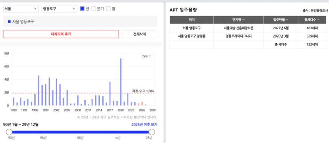The height and width of the screenshot is (143, 329).
Task: Click the blue 서울 영등포구 legend square
Action: (x=9, y=21)
